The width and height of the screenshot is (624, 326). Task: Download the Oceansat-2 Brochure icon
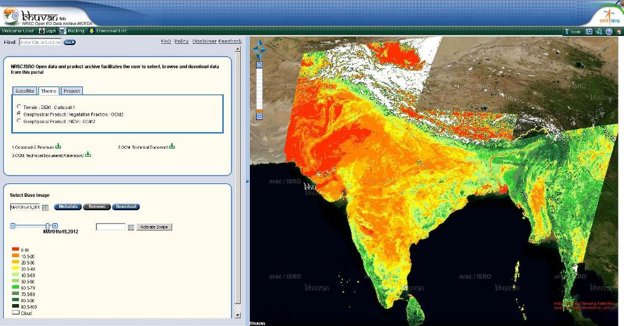point(58,146)
